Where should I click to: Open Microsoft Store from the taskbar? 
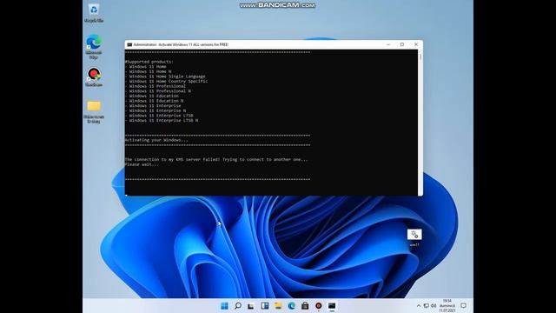point(305,306)
